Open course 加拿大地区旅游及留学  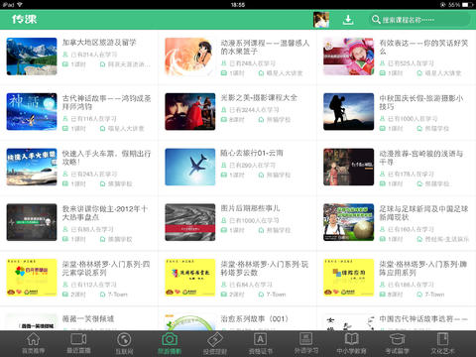[99, 43]
